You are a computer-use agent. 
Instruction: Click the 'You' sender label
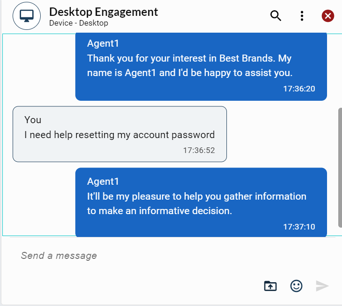coord(33,120)
